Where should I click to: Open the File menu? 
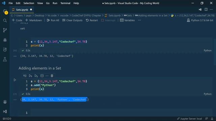tap(10, 3)
